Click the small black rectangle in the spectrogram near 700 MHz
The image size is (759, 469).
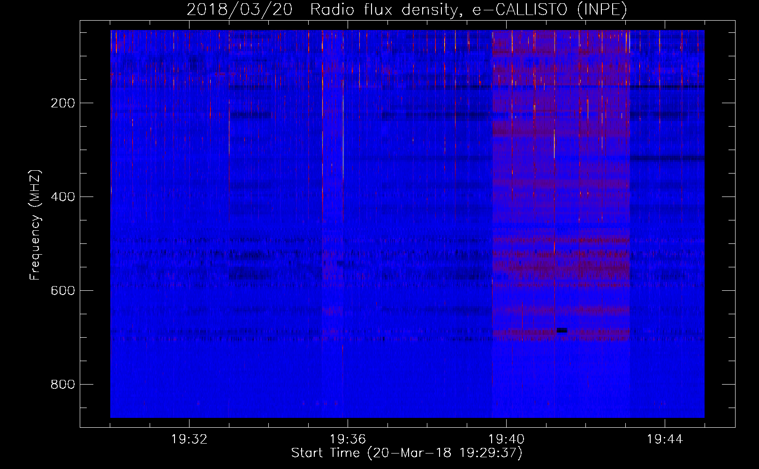tap(562, 331)
